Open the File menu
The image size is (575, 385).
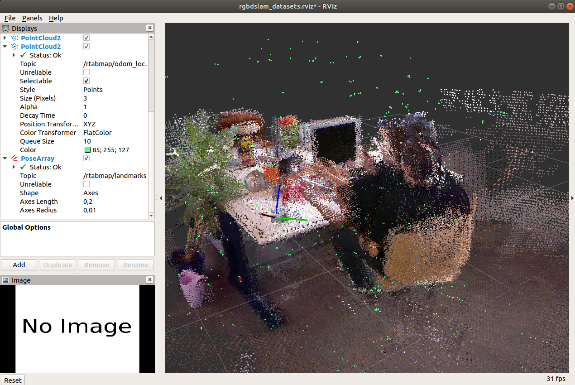[x=10, y=18]
